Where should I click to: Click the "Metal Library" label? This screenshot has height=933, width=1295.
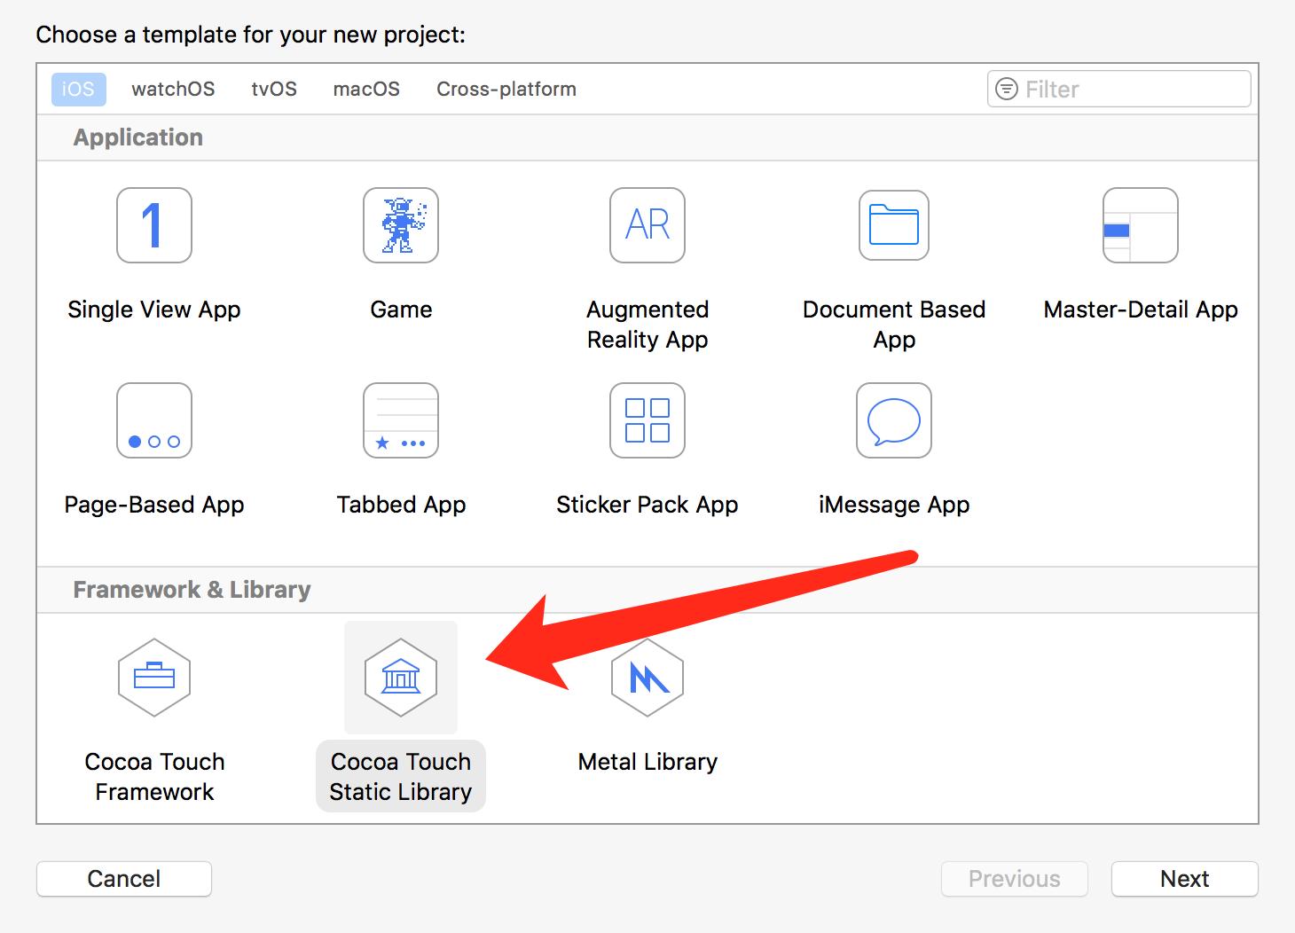pyautogui.click(x=647, y=762)
